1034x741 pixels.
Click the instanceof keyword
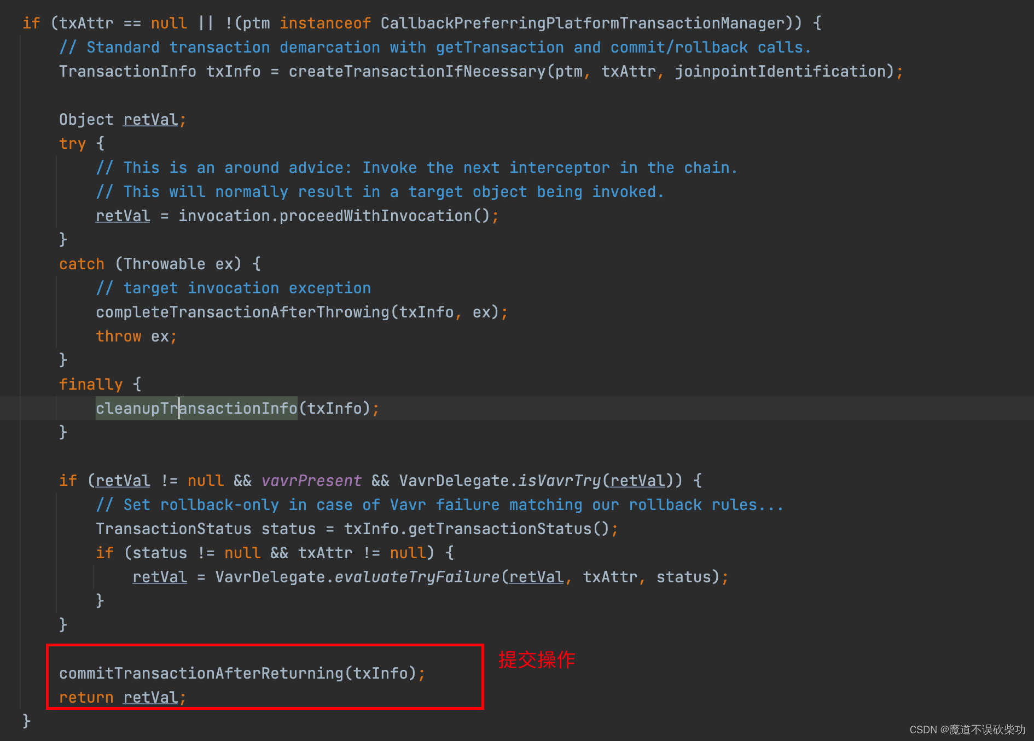[x=325, y=24]
